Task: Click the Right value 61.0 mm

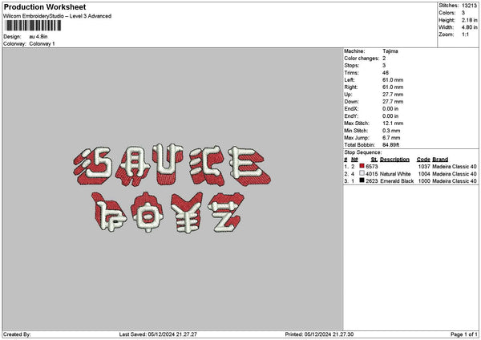Action: 393,87
